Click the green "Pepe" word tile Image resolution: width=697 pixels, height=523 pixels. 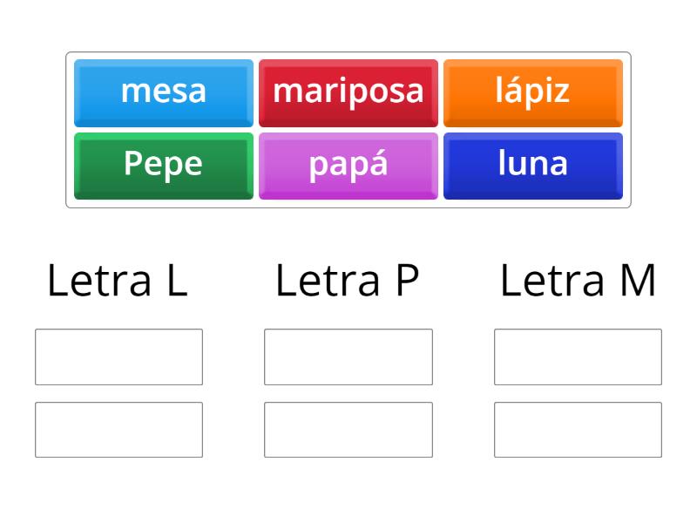pos(163,164)
